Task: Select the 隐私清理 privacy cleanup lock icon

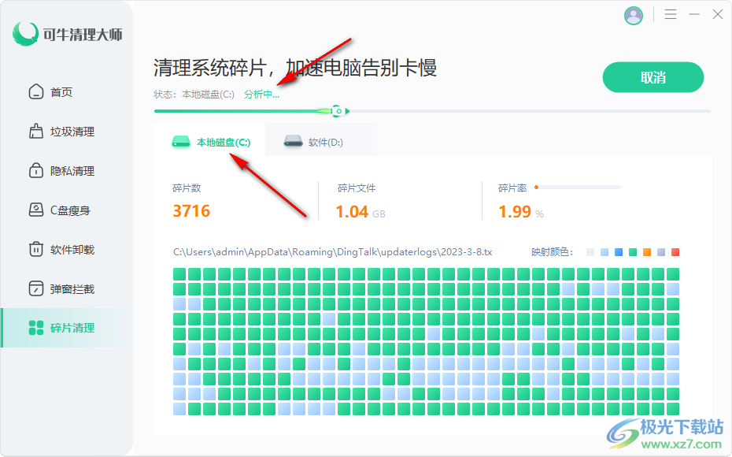Action: point(36,171)
